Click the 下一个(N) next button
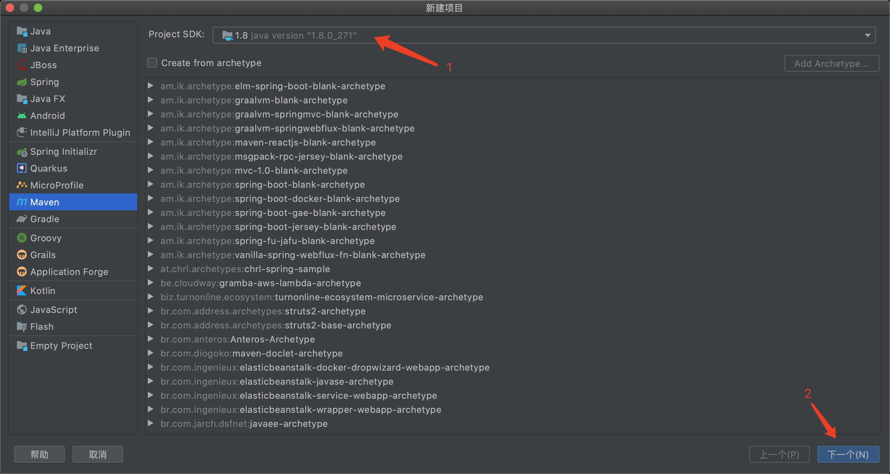Image resolution: width=890 pixels, height=474 pixels. click(x=848, y=454)
